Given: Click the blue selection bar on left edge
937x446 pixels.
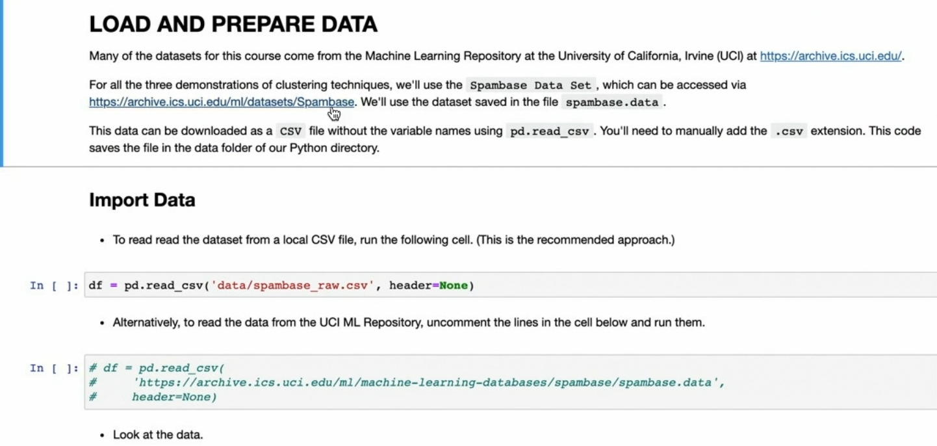Looking at the screenshot, I should pos(2,83).
